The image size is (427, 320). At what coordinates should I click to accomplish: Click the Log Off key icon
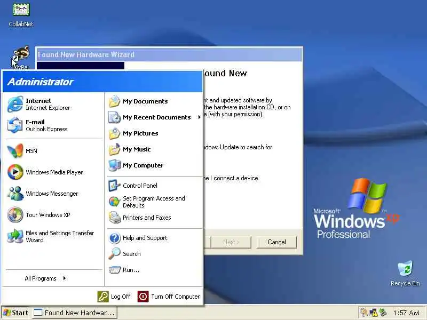click(103, 297)
